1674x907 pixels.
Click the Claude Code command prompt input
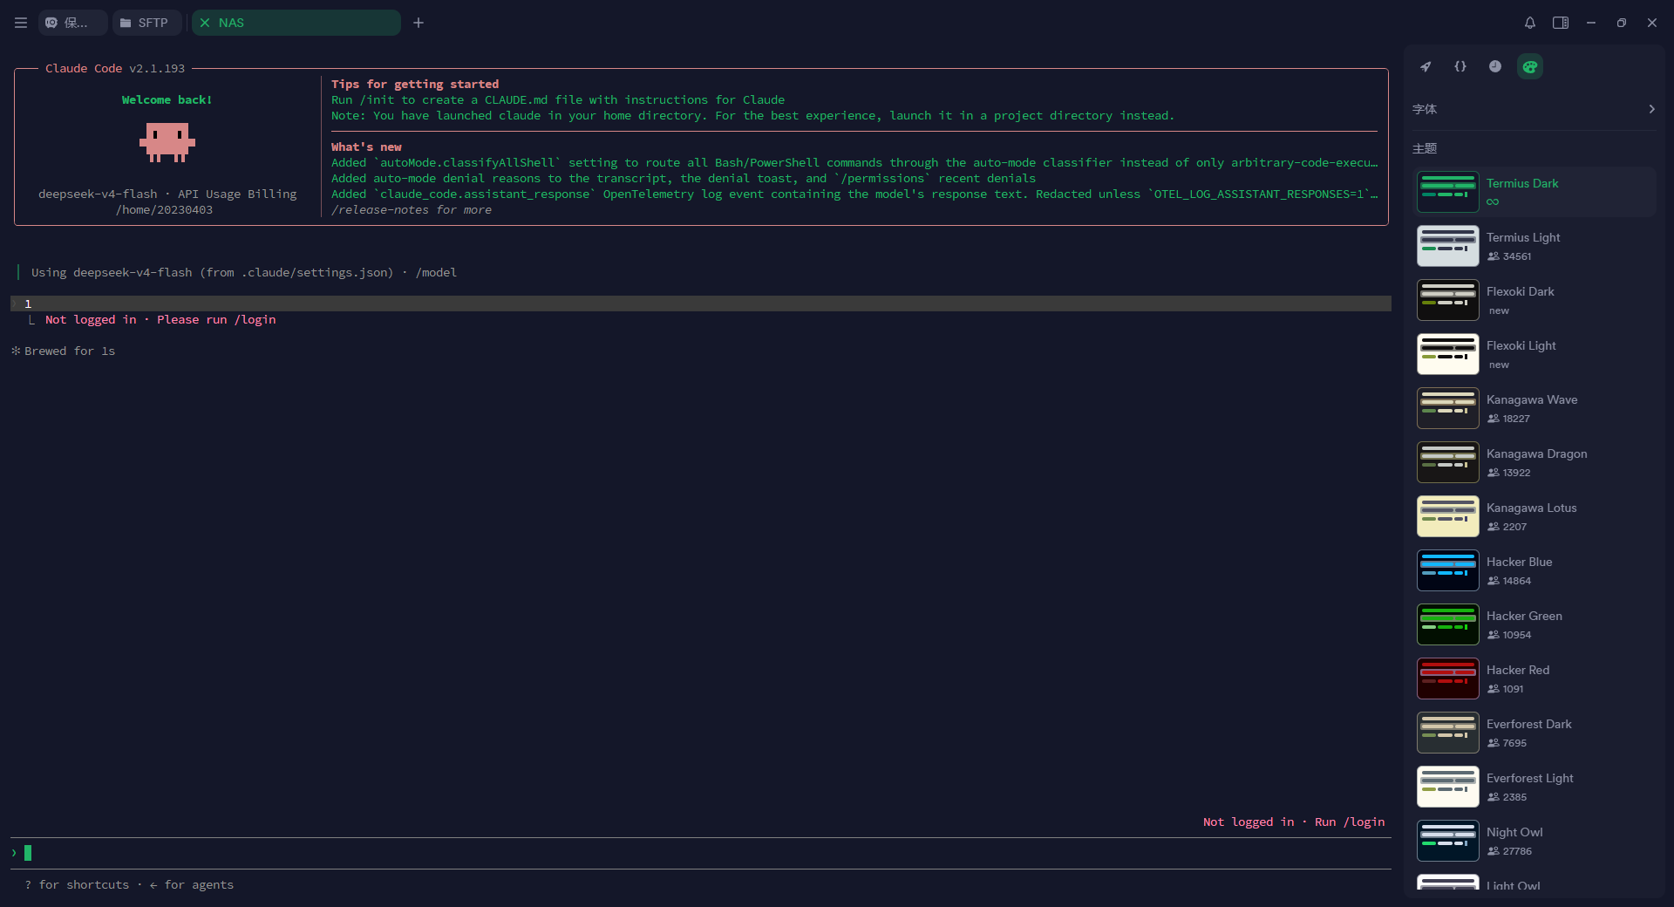pyautogui.click(x=701, y=853)
